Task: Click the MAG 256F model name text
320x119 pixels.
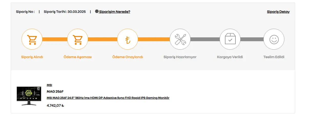Action: [x=55, y=91]
